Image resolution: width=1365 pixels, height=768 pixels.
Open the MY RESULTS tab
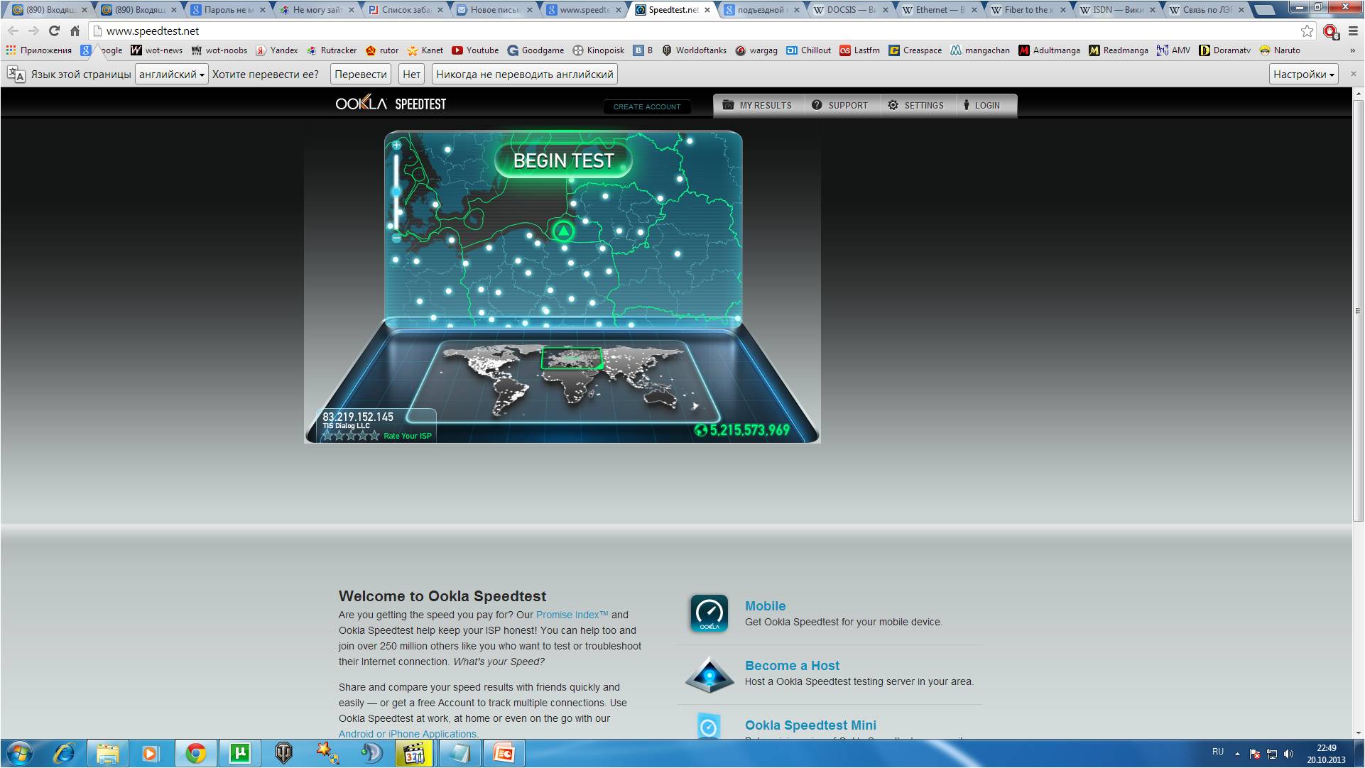[x=758, y=105]
